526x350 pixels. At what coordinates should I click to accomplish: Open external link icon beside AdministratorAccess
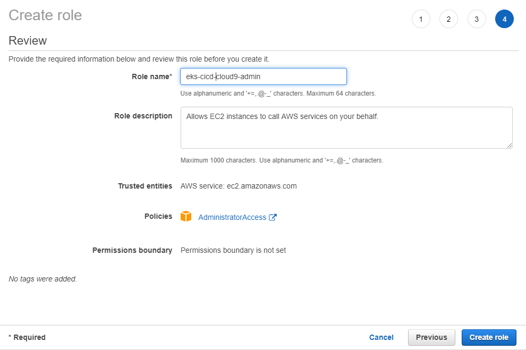[x=273, y=217]
